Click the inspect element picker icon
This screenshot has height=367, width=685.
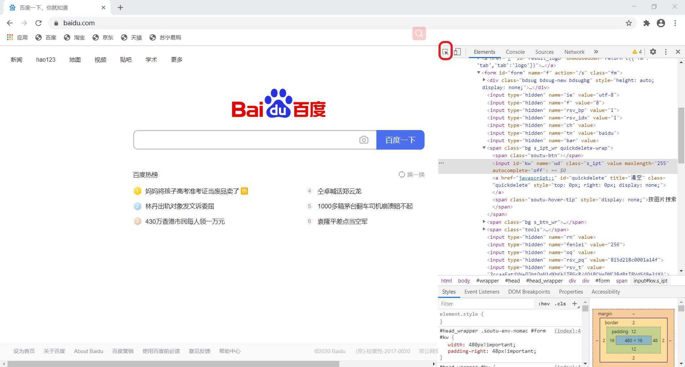tap(445, 52)
